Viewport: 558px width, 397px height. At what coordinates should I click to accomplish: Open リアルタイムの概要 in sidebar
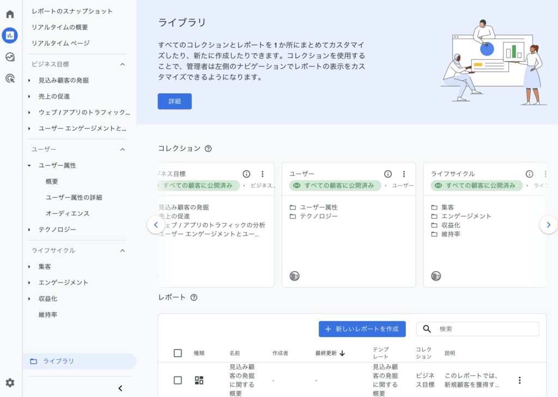click(x=59, y=27)
